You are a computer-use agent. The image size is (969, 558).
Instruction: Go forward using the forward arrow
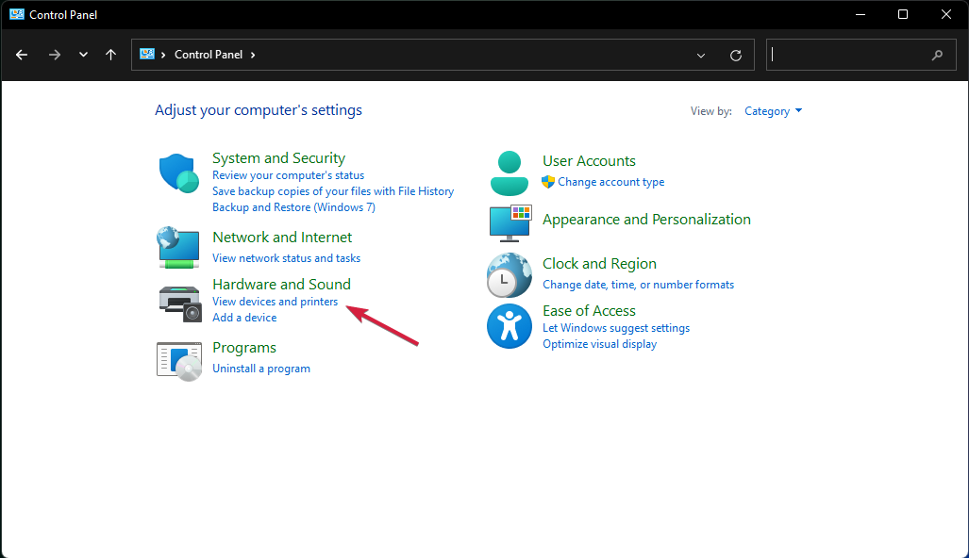[55, 55]
